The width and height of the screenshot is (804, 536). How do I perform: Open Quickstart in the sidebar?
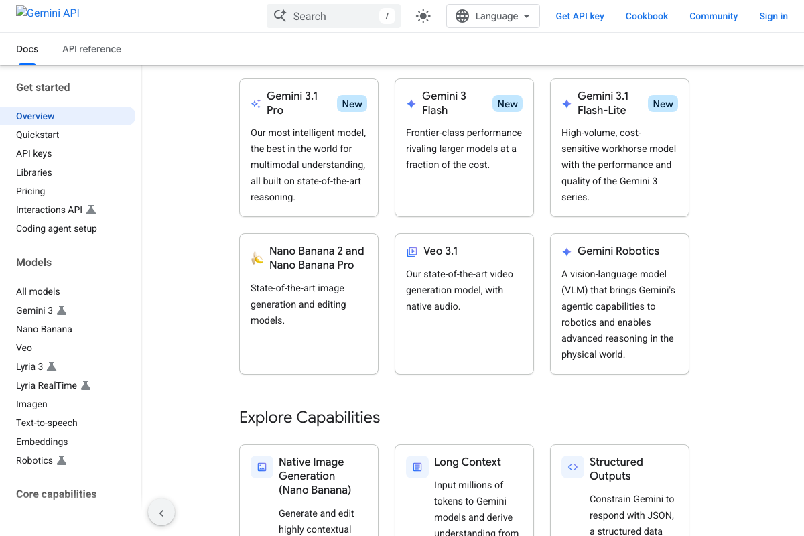tap(38, 135)
